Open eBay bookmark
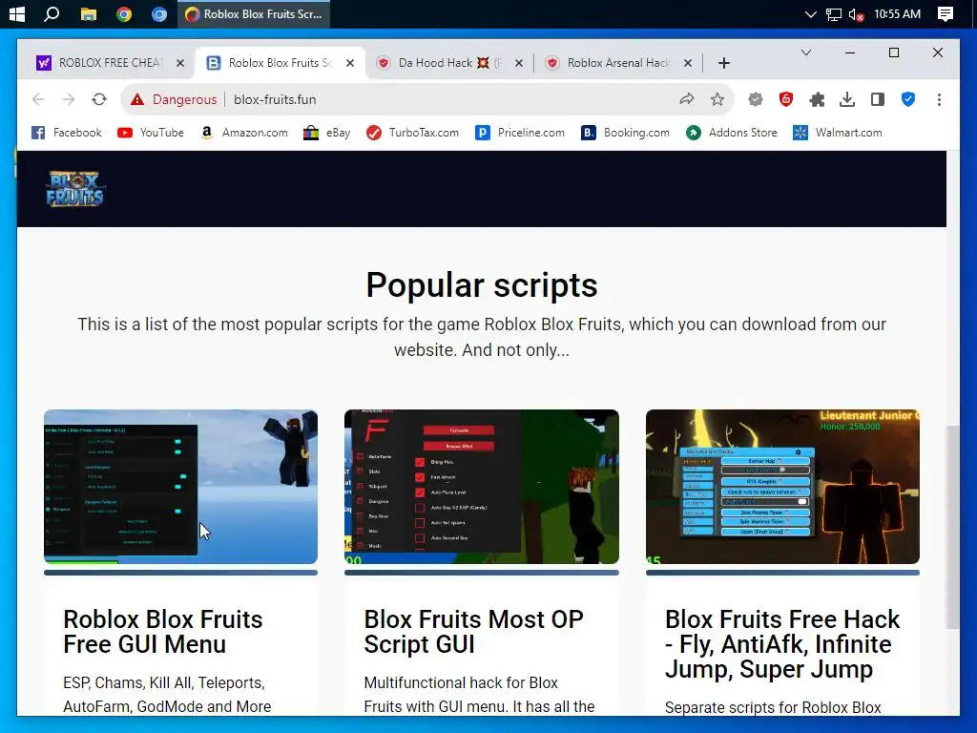This screenshot has height=733, width=977. click(x=327, y=133)
